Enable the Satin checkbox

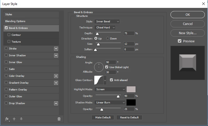point(6,69)
